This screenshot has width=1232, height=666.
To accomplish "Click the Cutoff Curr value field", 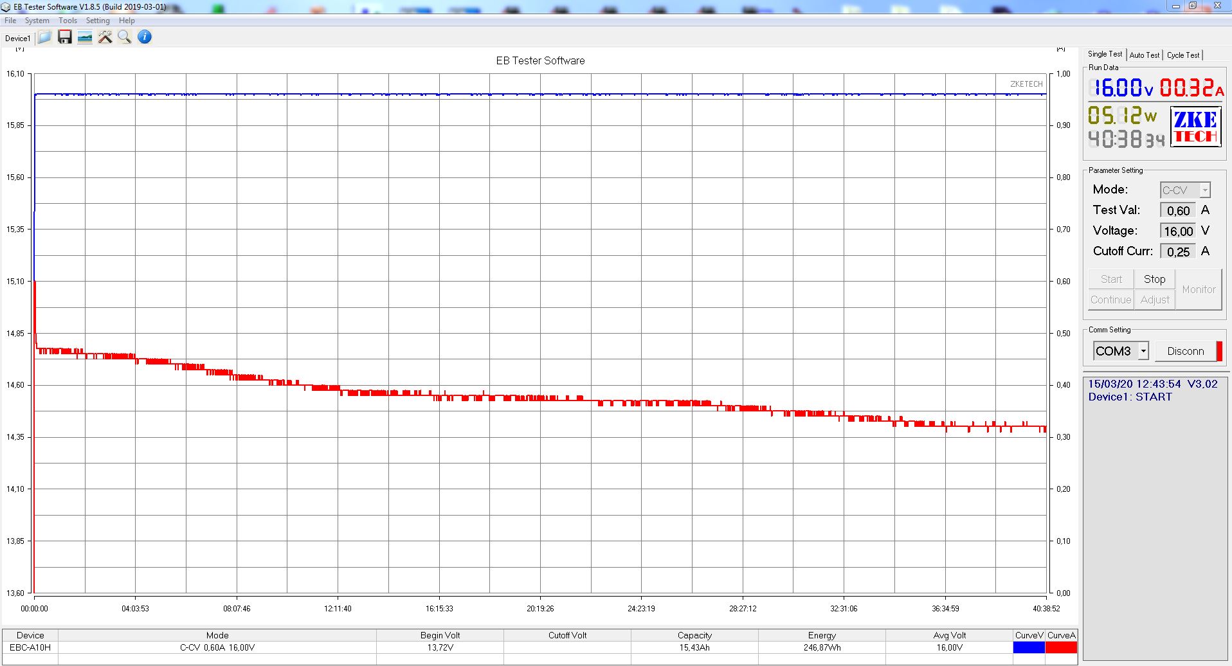I will coord(1177,252).
